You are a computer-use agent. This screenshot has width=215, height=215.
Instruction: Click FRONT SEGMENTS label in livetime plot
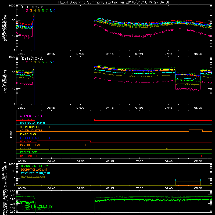tap(37, 206)
